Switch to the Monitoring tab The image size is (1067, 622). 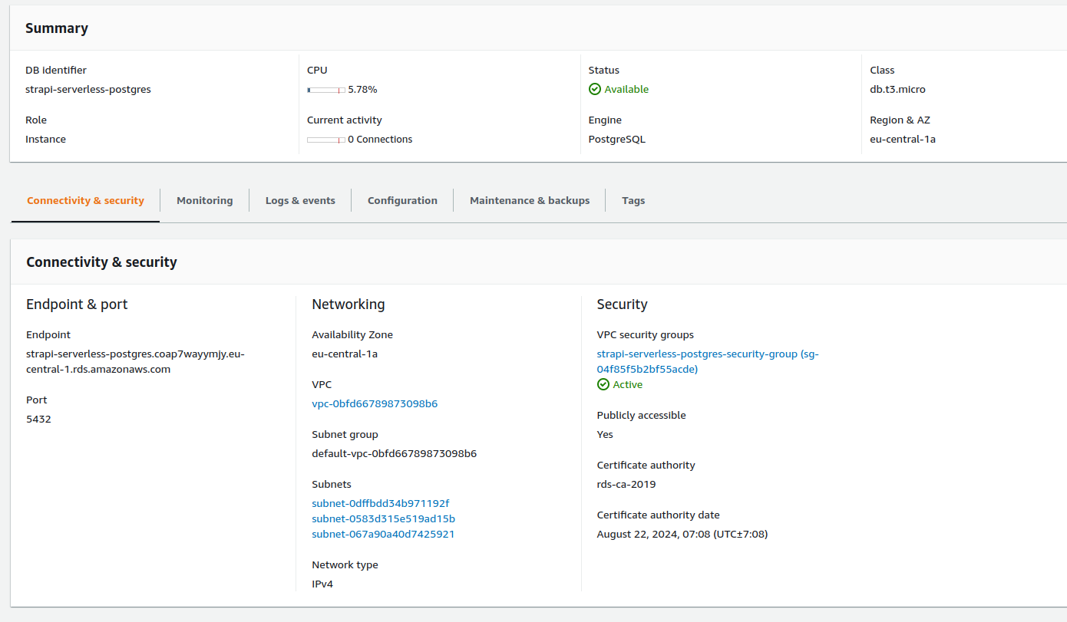204,200
